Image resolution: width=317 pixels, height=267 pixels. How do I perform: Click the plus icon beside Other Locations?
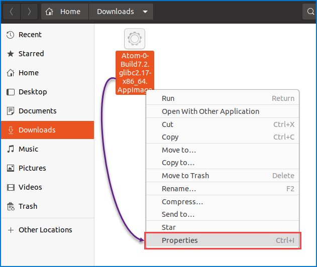click(x=11, y=230)
